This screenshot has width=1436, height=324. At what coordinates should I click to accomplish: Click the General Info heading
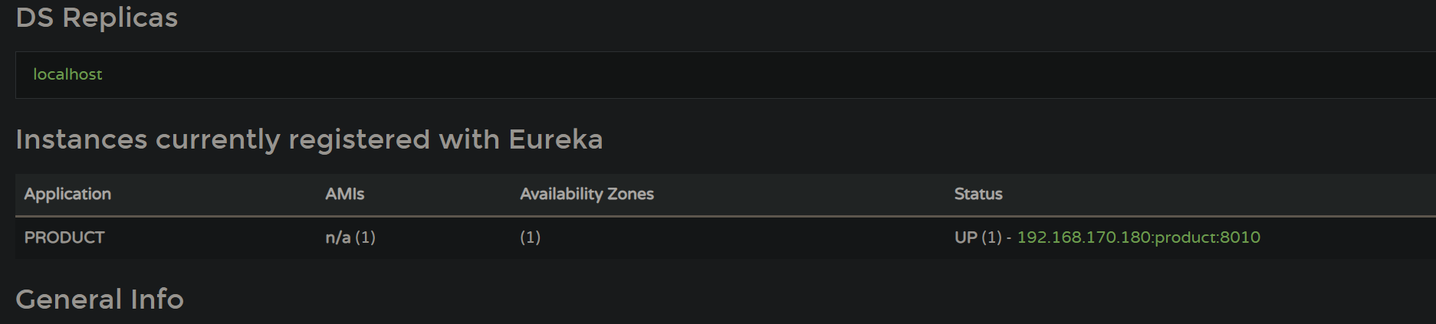pos(100,299)
